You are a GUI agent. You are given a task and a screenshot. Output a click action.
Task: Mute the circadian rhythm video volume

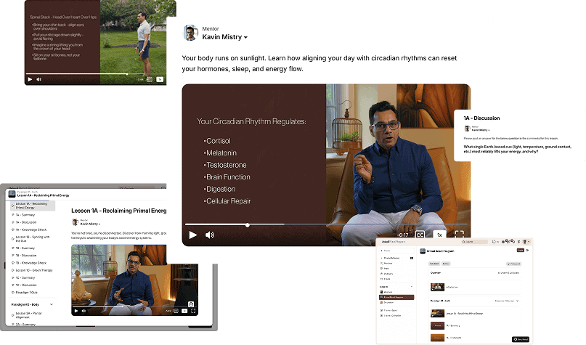[x=210, y=235]
